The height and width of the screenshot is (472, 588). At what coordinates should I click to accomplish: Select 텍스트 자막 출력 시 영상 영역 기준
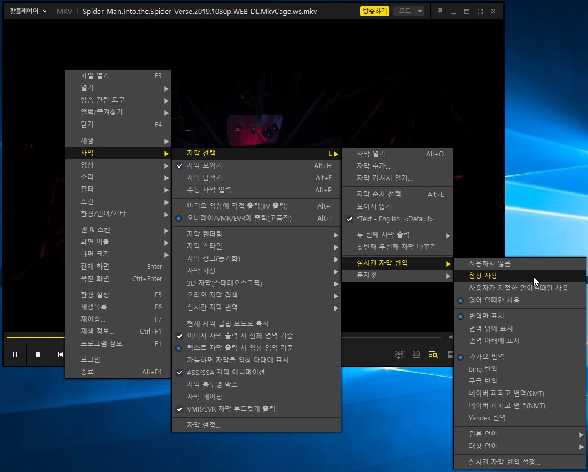pos(256,348)
